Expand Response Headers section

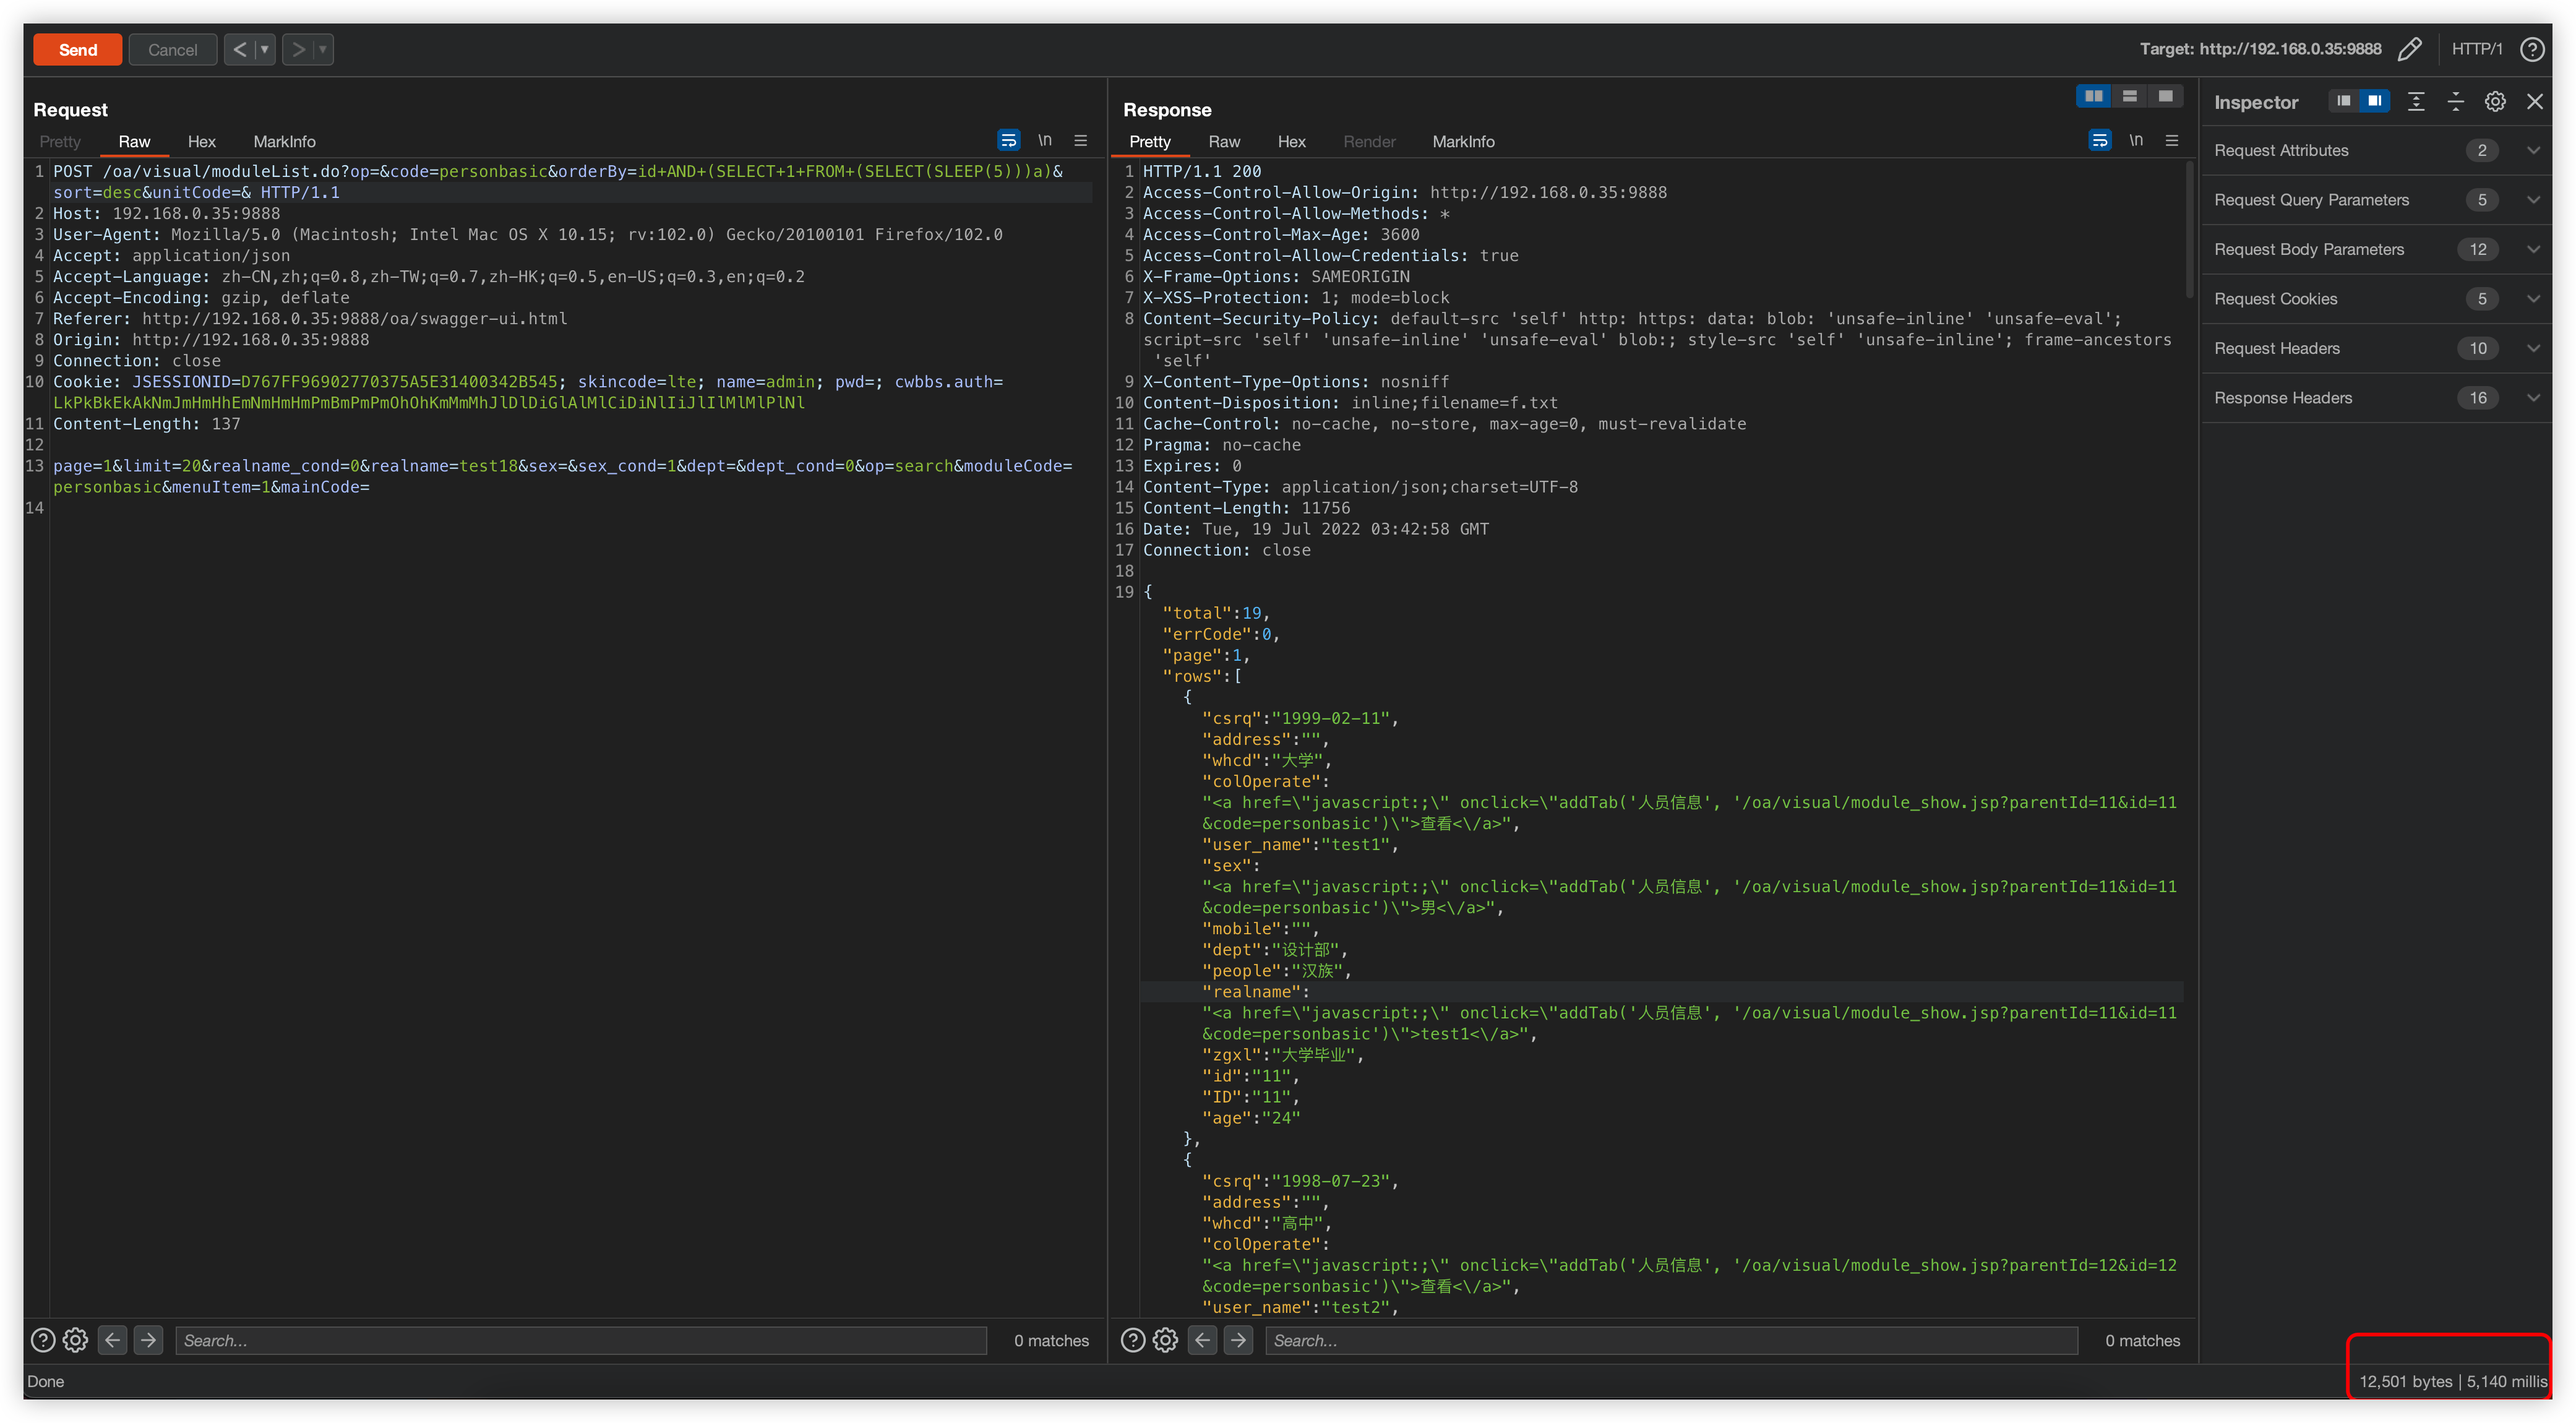2533,398
